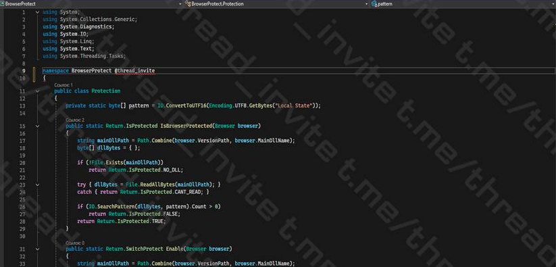Click line number 26 in the gutter
This screenshot has height=267, width=556.
click(22, 206)
